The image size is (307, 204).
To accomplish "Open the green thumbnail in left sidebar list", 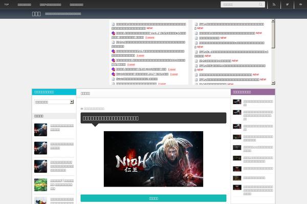I will [41, 185].
